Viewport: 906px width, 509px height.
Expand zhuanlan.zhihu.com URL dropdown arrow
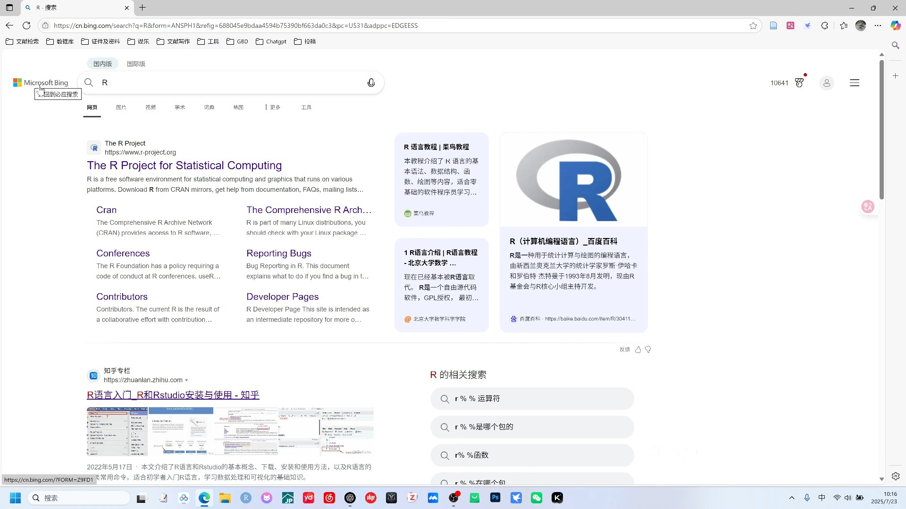[186, 380]
